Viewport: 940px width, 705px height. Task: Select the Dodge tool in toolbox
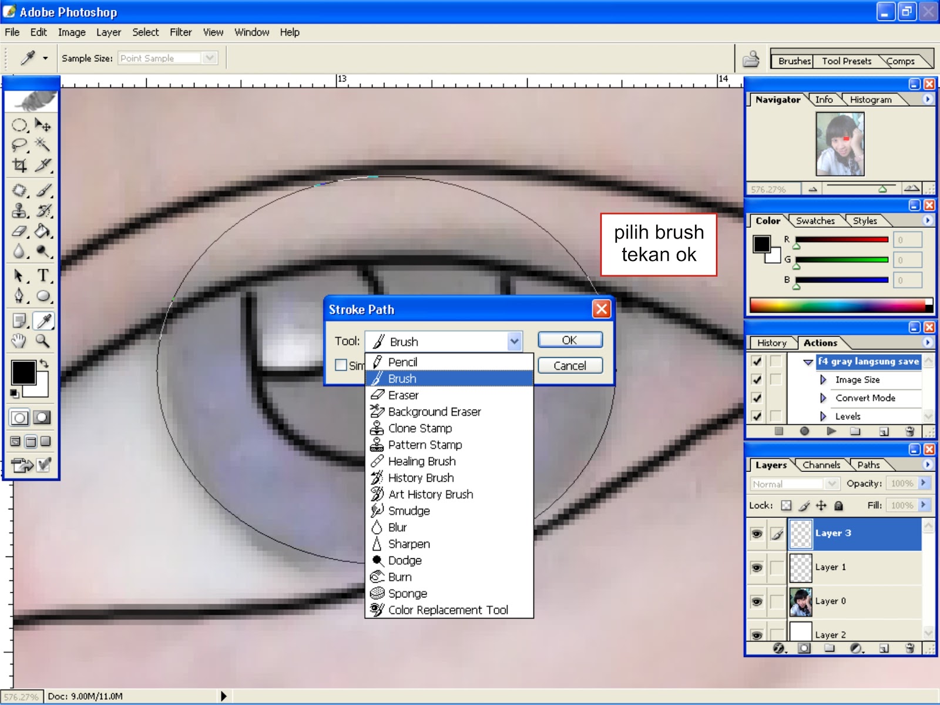click(x=42, y=251)
